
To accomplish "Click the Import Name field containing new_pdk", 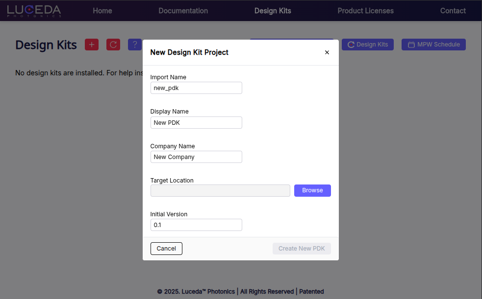I will click(x=196, y=88).
